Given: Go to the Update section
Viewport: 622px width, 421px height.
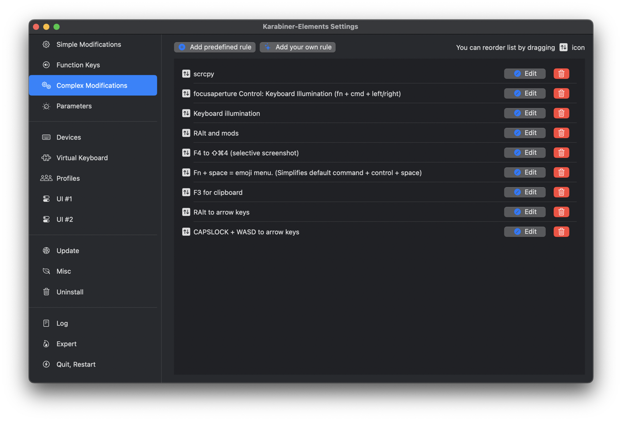Looking at the screenshot, I should 93,250.
